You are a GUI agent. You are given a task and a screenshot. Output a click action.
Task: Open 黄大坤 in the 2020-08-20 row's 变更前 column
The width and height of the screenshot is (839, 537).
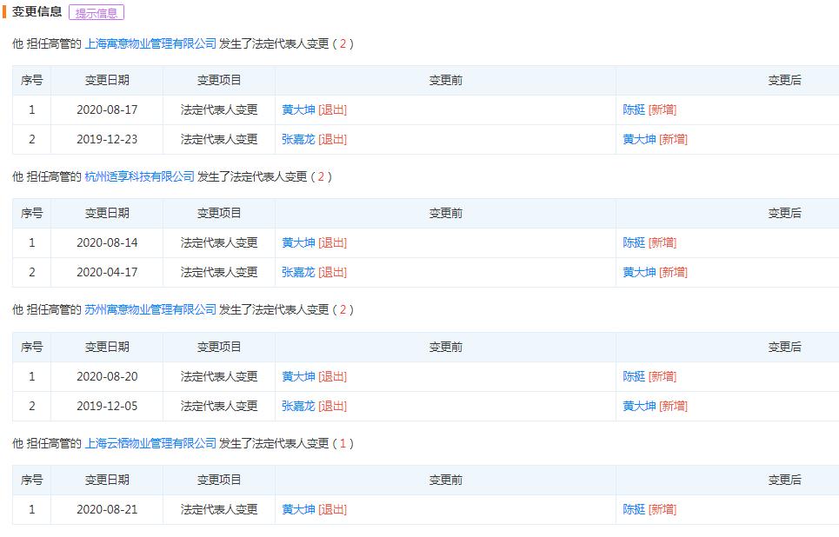pyautogui.click(x=298, y=376)
